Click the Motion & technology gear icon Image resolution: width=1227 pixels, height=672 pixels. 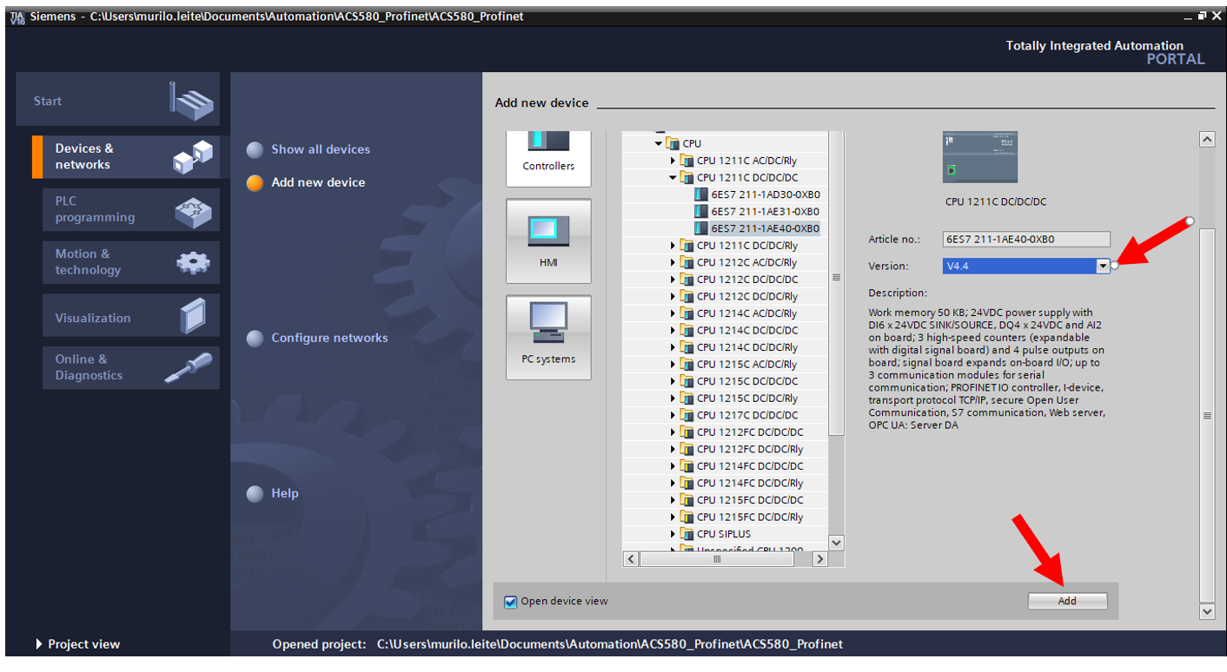[192, 262]
